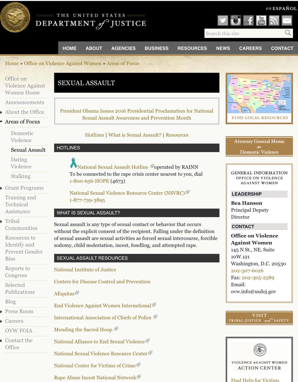
Task: Open the DOJ Instagram icon
Action: coord(236,20)
